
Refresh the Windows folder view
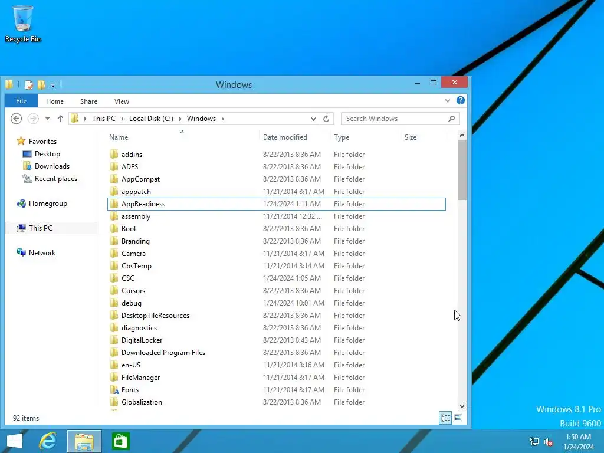pos(326,119)
